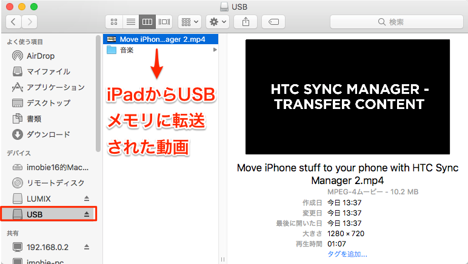The image size is (468, 264).
Task: Open AirDrop in the sidebar
Action: [41, 56]
